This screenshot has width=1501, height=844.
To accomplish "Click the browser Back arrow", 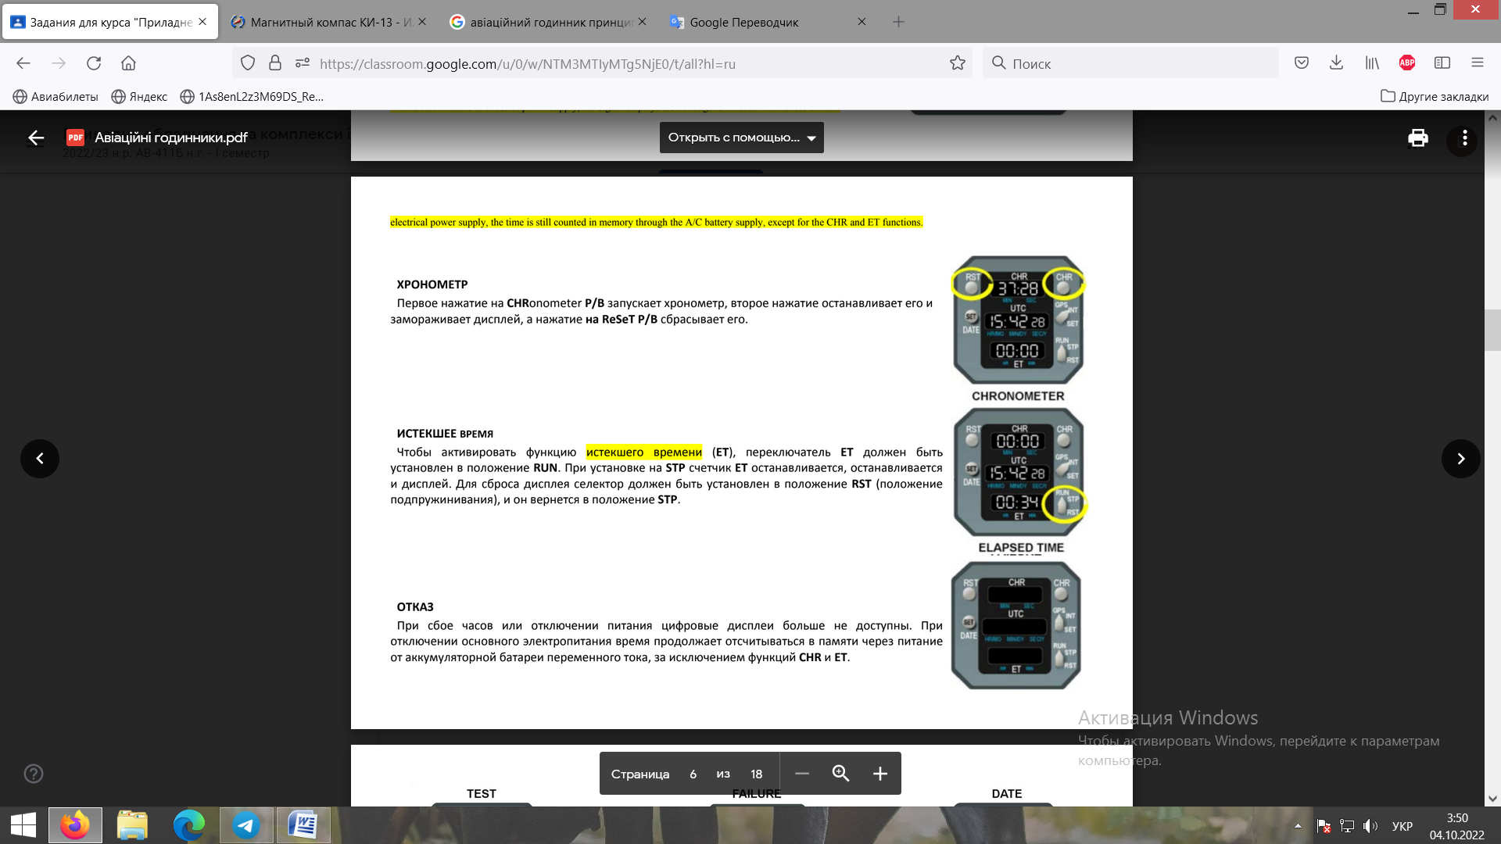I will point(23,63).
